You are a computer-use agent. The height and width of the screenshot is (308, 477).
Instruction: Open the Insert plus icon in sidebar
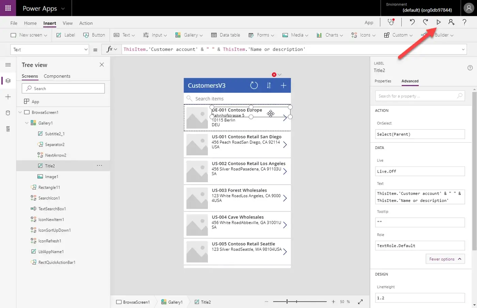[8, 97]
